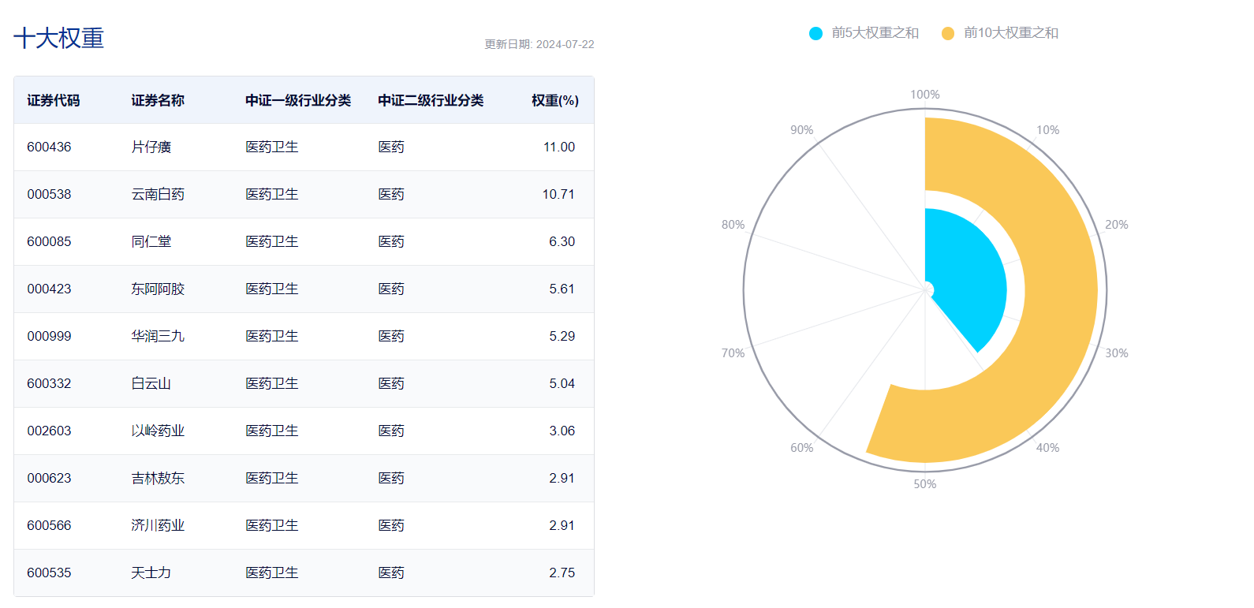Click the 50% axis label on chart
Screen dimensions: 1254x608
[x=925, y=484]
